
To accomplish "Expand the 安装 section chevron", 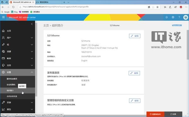I will click(32, 102).
